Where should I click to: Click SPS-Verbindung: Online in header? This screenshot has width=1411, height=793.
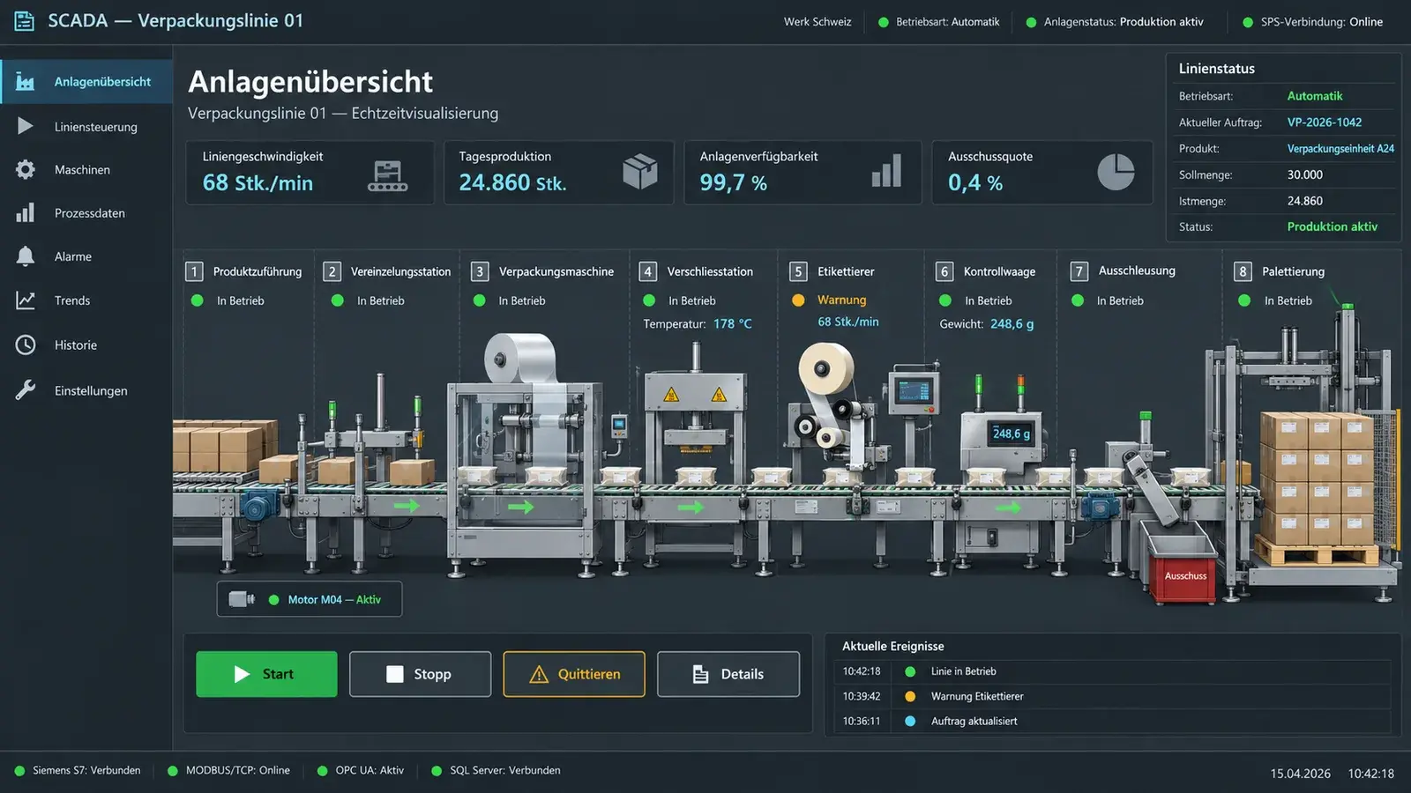pos(1312,22)
